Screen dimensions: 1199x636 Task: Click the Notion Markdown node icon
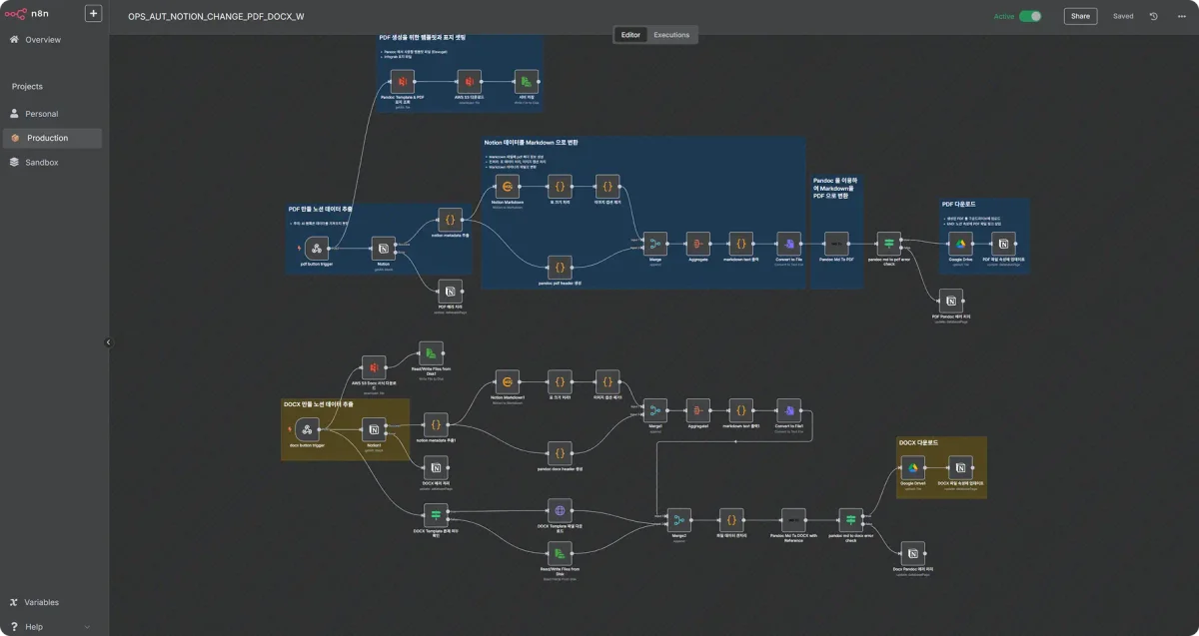pyautogui.click(x=508, y=187)
